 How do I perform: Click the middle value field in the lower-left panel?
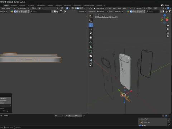point(5,101)
